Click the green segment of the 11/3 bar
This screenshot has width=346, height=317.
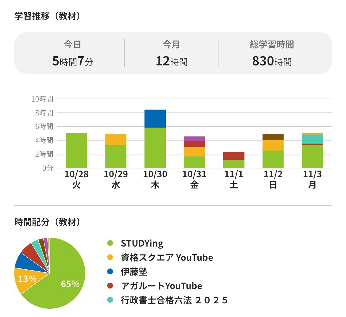pos(312,156)
